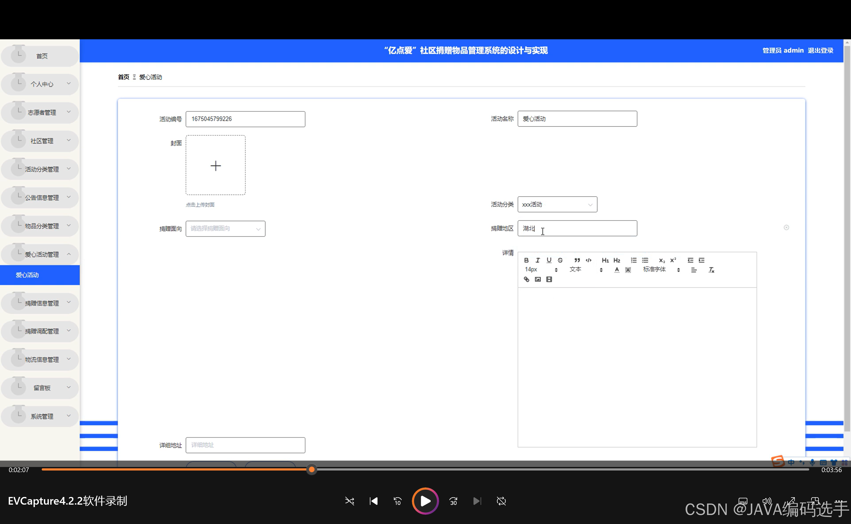The height and width of the screenshot is (524, 851).
Task: Toggle repeat in the media player
Action: point(501,501)
